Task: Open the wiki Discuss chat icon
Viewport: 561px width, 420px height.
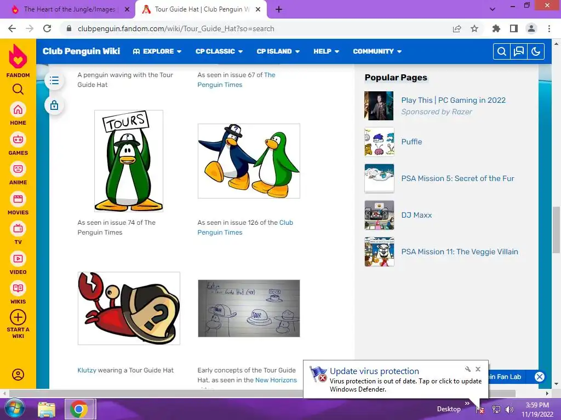Action: pos(519,51)
